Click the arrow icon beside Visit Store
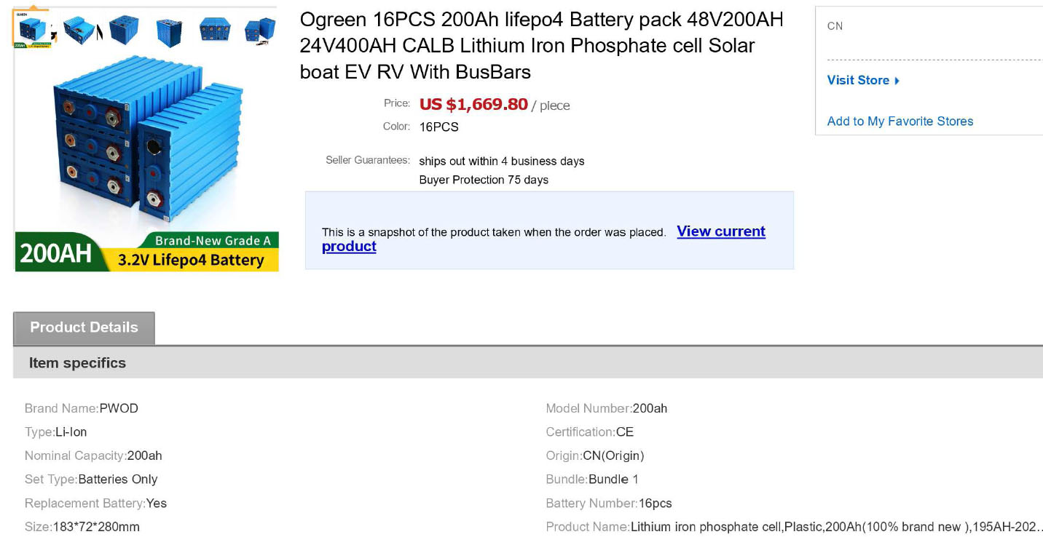The width and height of the screenshot is (1043, 537). [897, 81]
